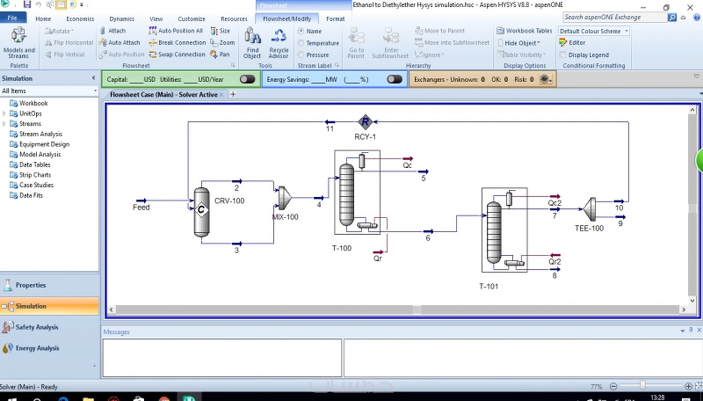703x401 pixels.
Task: Open the Resources ribbon tab
Action: pos(234,19)
